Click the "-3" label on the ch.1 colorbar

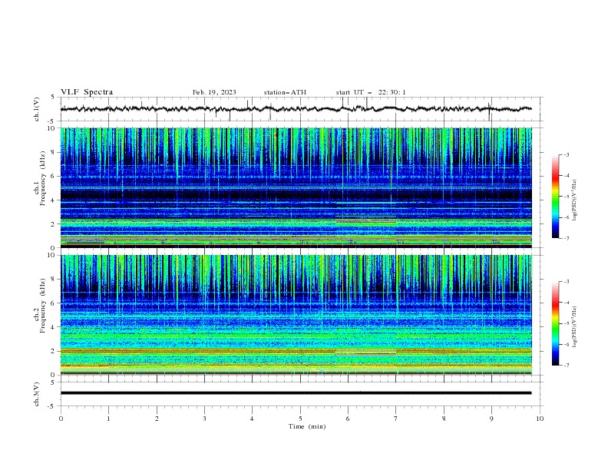pyautogui.click(x=567, y=154)
